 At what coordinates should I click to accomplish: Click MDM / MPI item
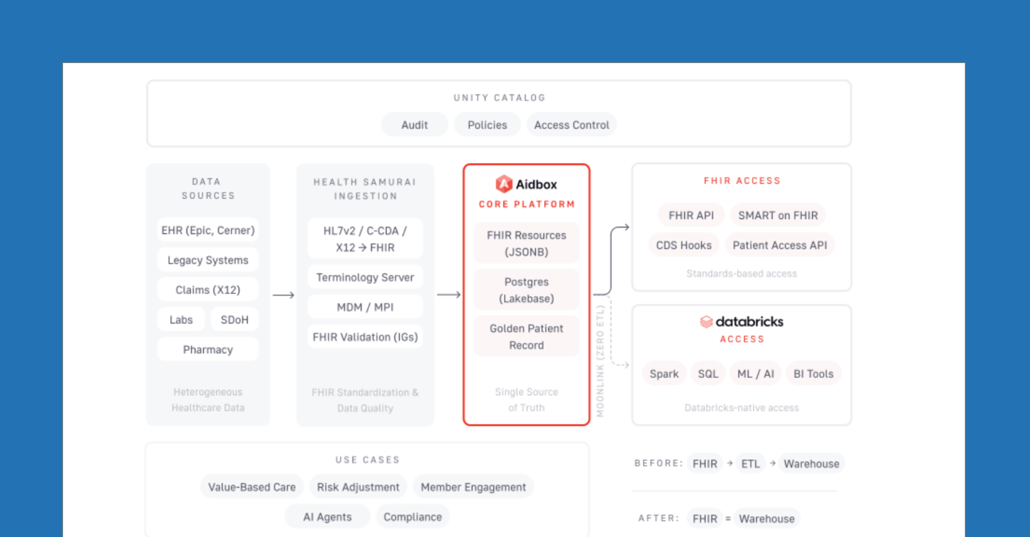[x=365, y=307]
